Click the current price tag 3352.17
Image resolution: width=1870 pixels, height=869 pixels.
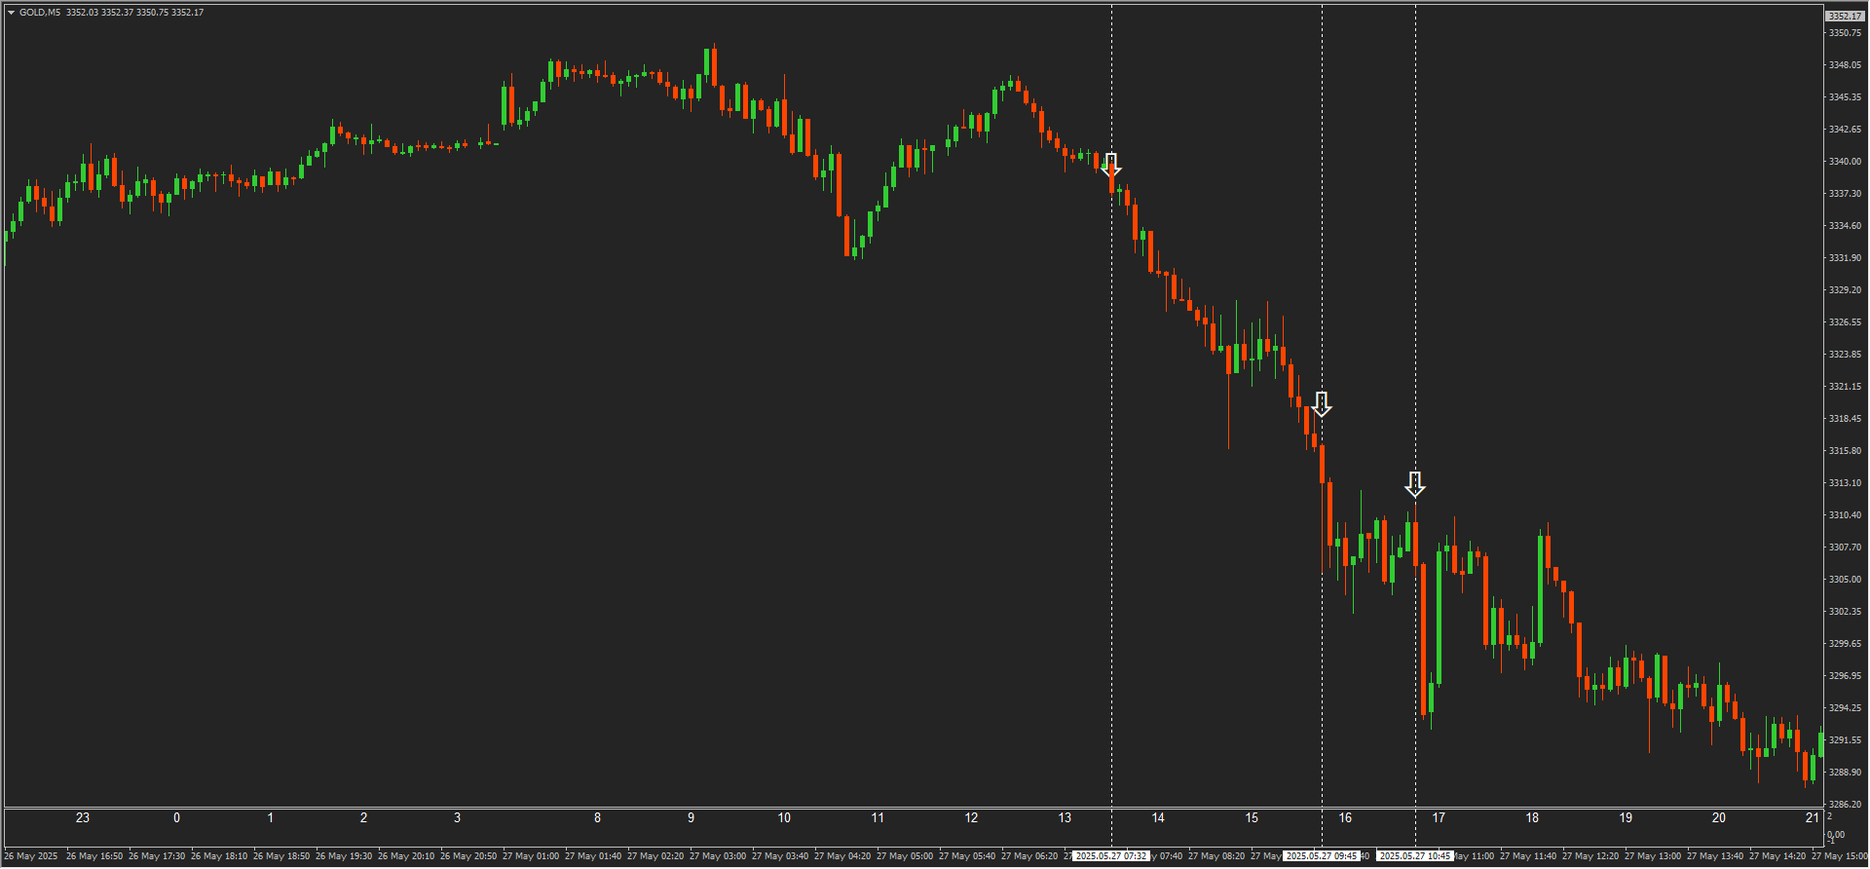[1844, 17]
